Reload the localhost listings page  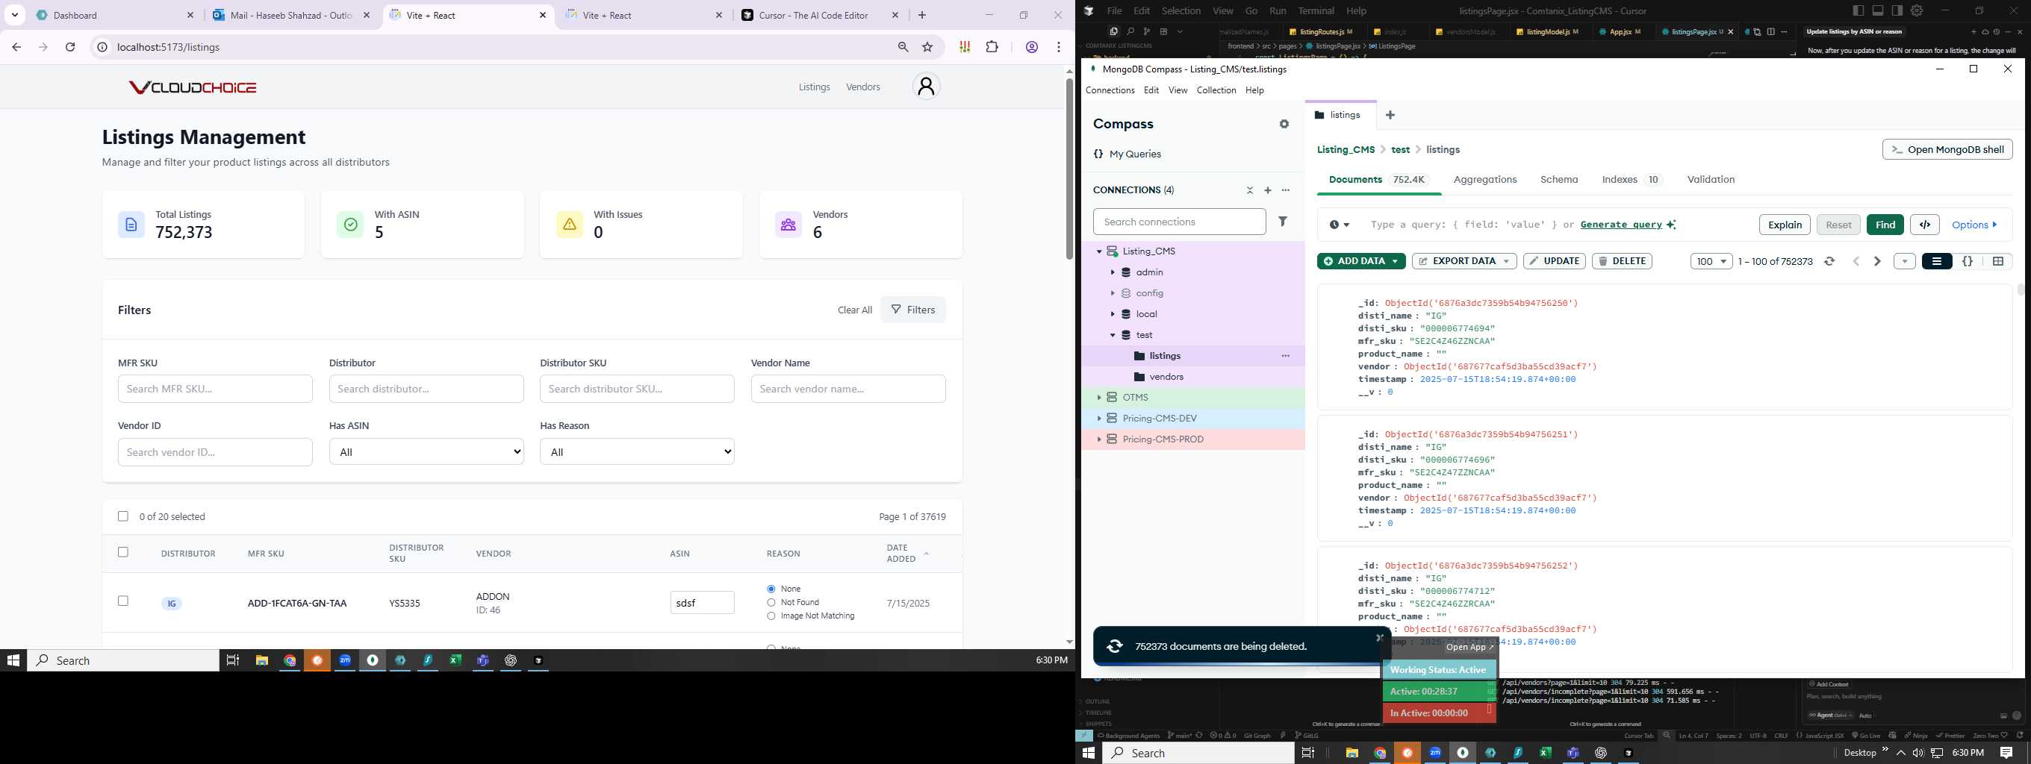click(x=70, y=47)
